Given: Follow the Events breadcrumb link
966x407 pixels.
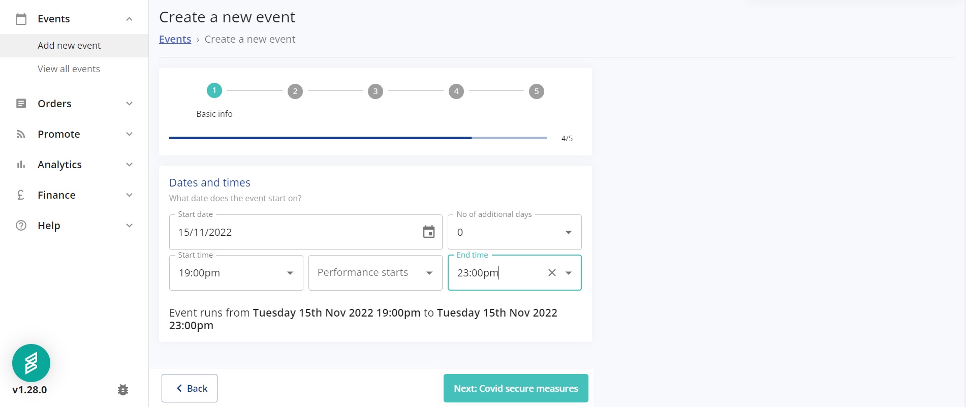Looking at the screenshot, I should pos(175,39).
